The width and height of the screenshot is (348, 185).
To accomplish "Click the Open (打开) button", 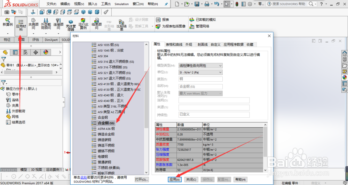I will point(142,179).
